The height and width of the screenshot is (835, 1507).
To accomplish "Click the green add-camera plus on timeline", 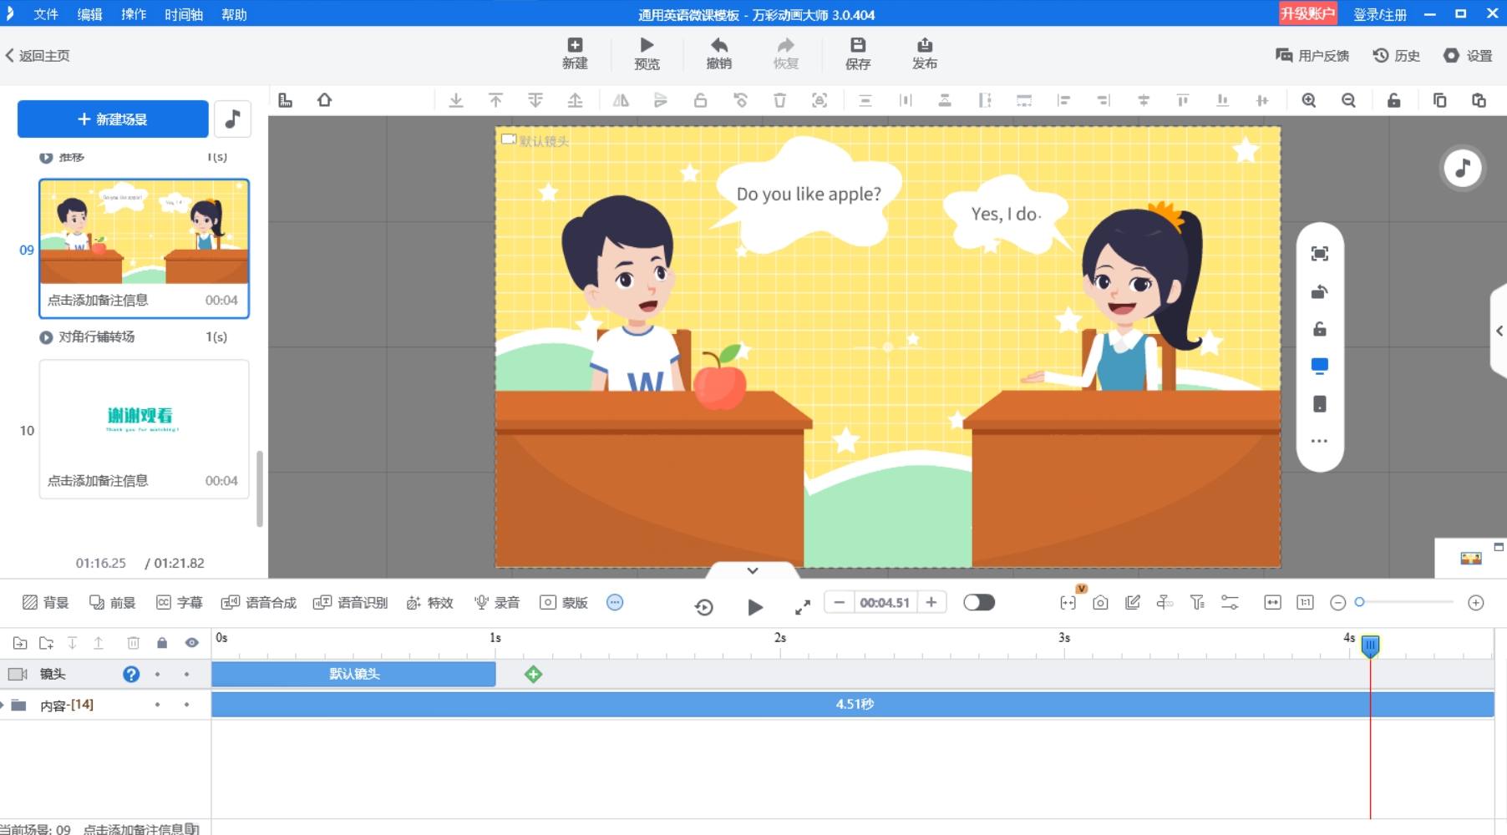I will coord(533,674).
